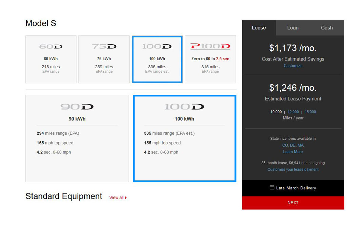Choose the P100D performance model card
This screenshot has height=230, width=347.
210,59
